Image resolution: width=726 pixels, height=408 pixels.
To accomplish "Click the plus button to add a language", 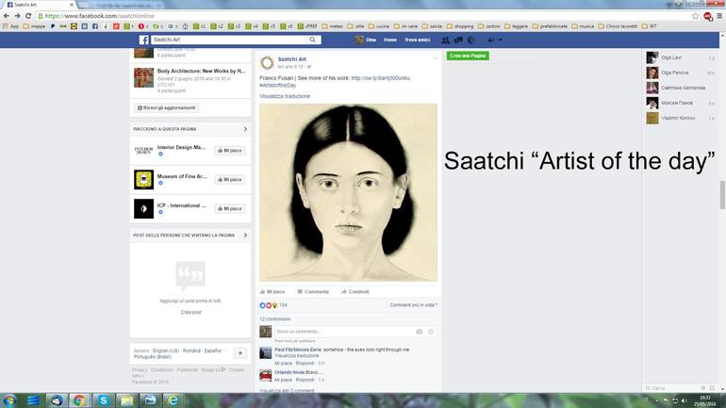I will click(x=240, y=353).
